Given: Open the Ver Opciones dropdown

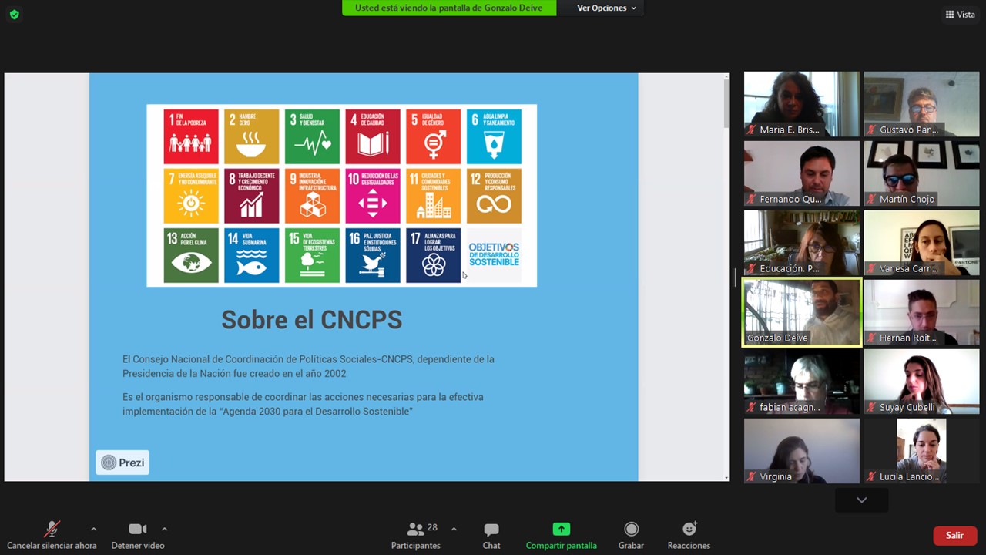Looking at the screenshot, I should pos(606,8).
